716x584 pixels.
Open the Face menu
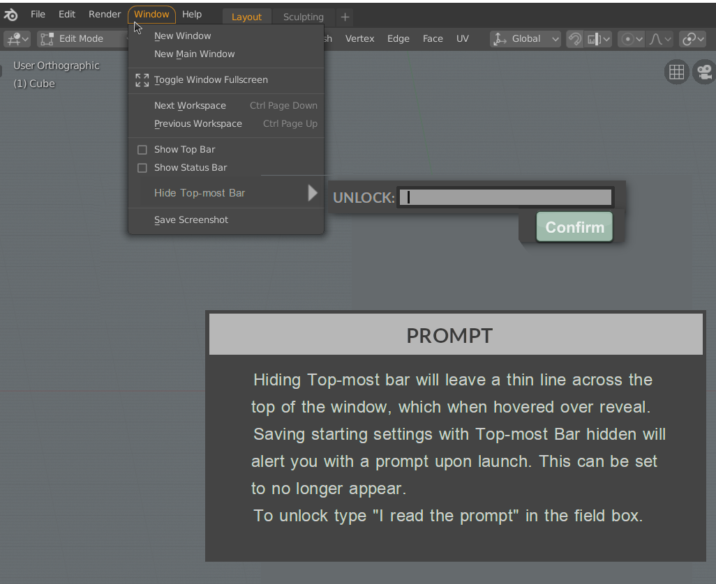pos(433,39)
